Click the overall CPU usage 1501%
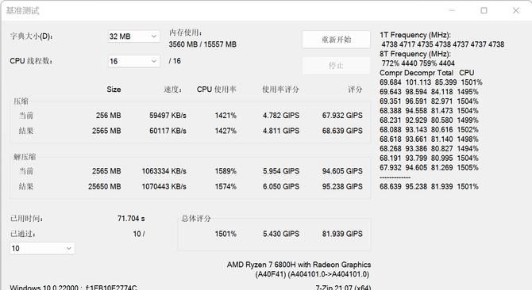 pos(226,234)
